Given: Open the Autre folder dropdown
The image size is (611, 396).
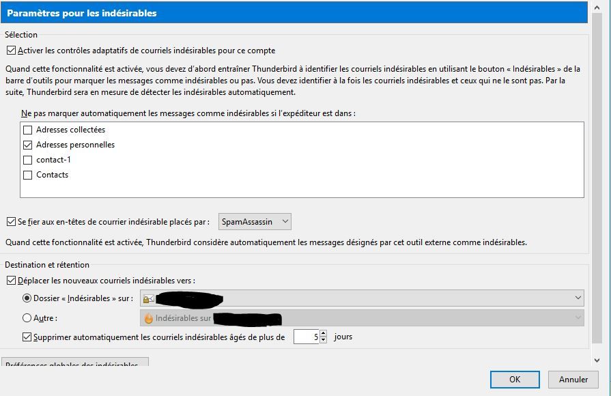Looking at the screenshot, I should 362,318.
